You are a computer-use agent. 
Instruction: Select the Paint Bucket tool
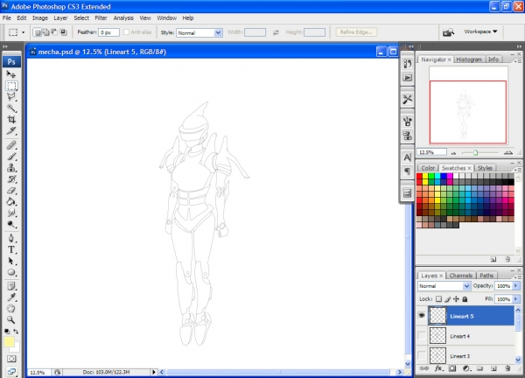(x=11, y=201)
